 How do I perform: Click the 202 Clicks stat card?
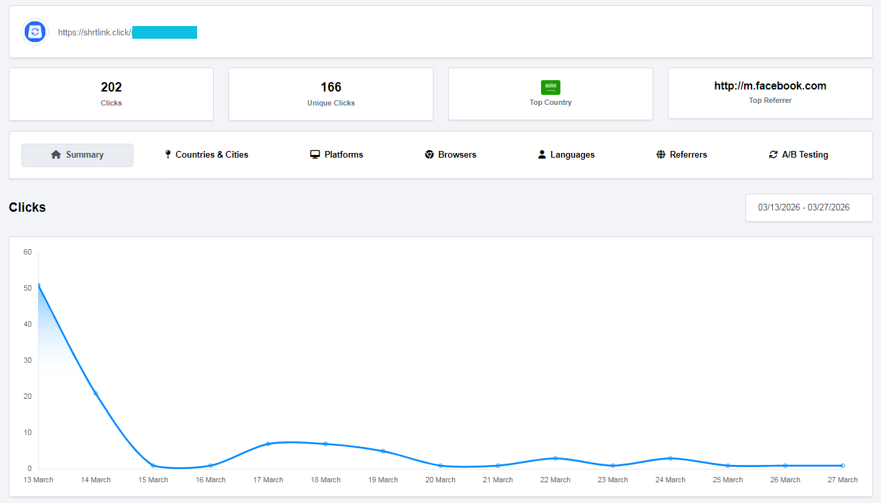(x=111, y=94)
